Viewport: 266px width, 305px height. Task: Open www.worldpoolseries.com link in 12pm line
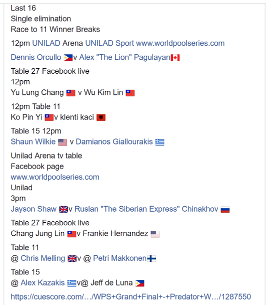coord(180,43)
